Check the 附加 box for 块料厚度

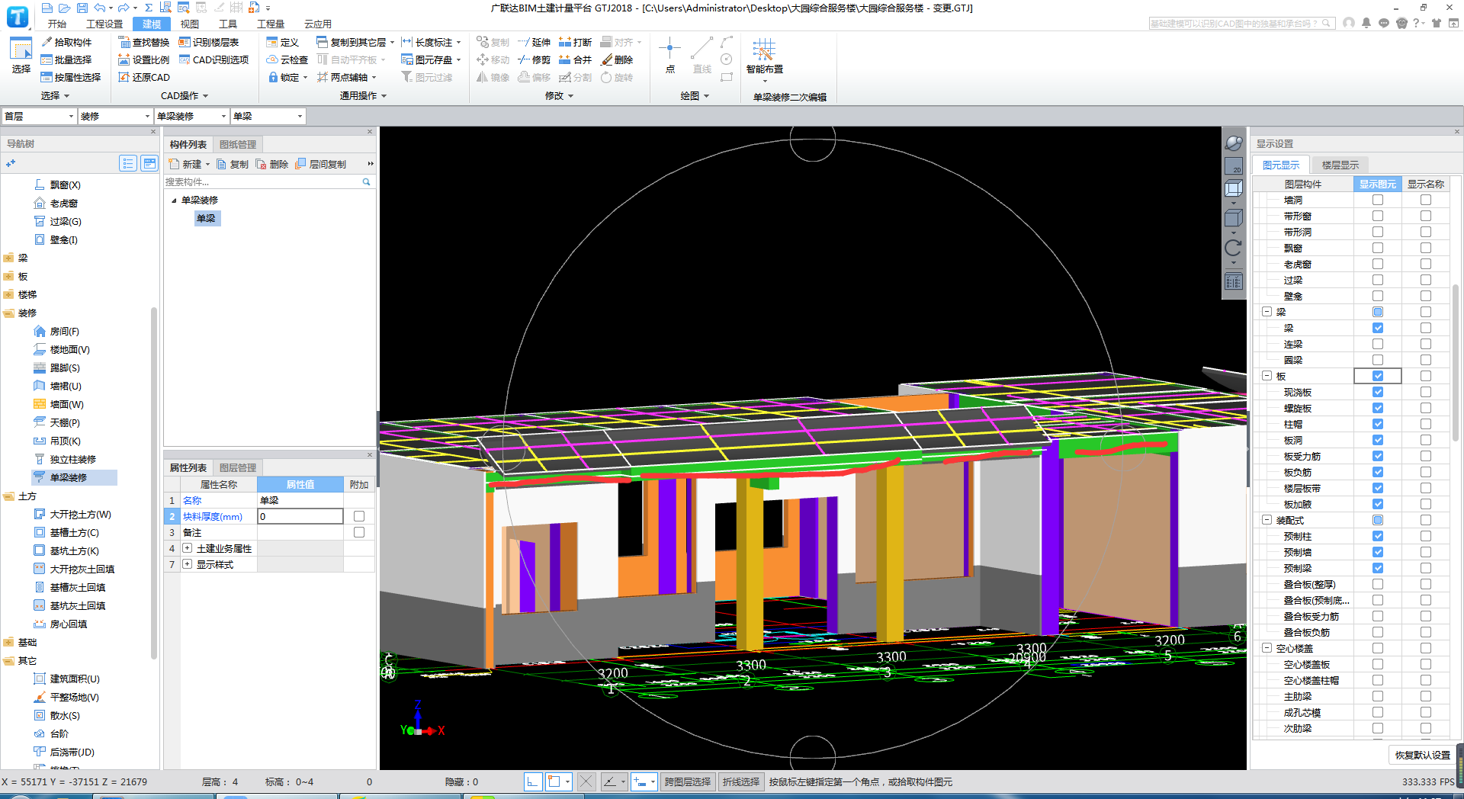(x=359, y=516)
